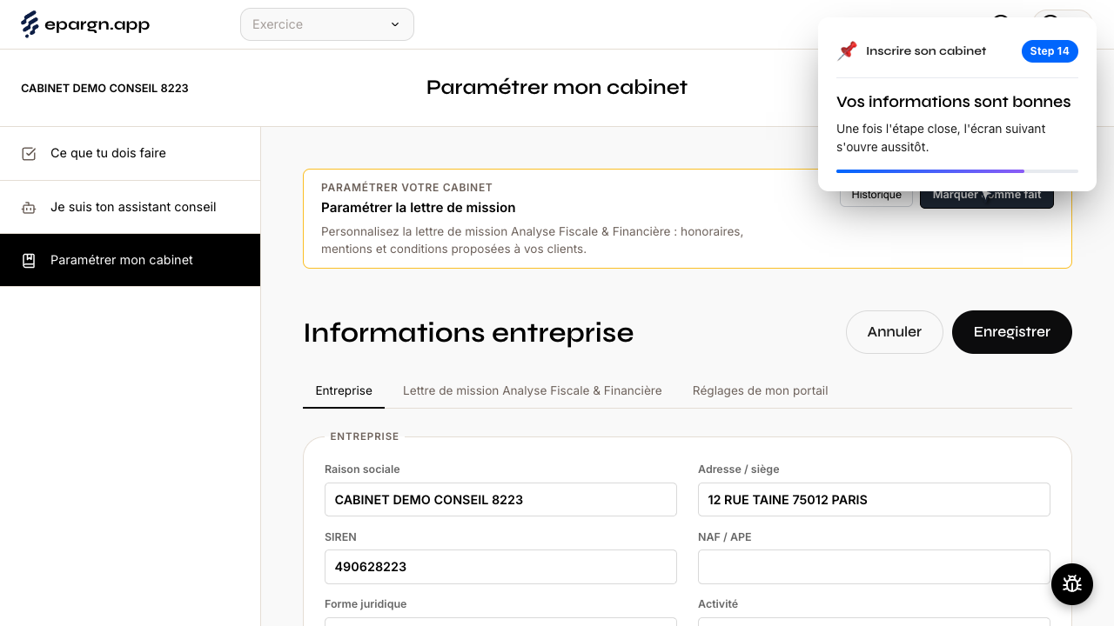This screenshot has width=1114, height=626.
Task: Click the Annuler button
Action: click(895, 332)
